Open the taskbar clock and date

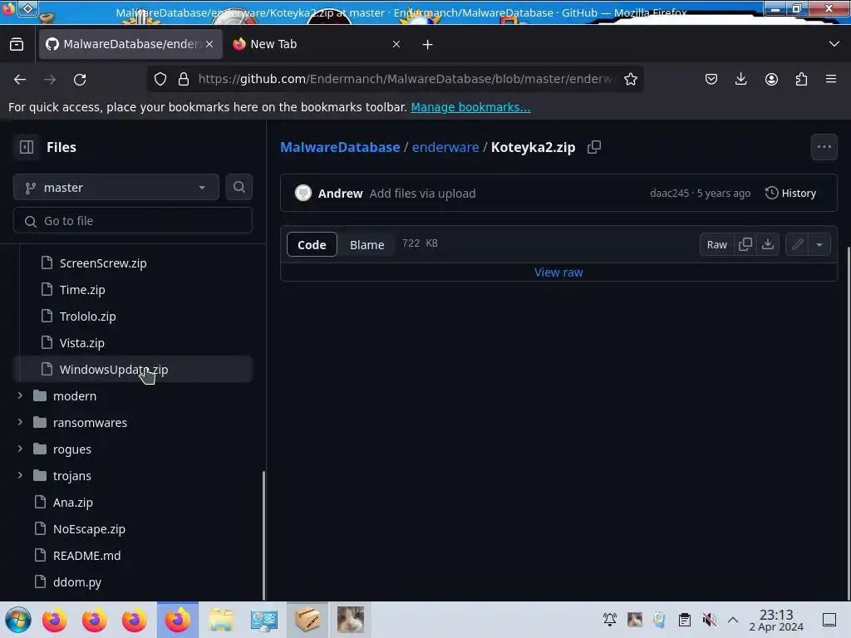[x=776, y=620]
